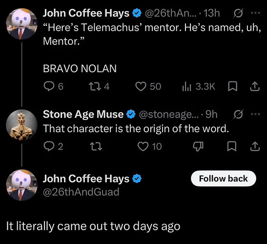Open the @26thAndGuad profile handle
Screen dimensions: 267x244
click(81, 192)
